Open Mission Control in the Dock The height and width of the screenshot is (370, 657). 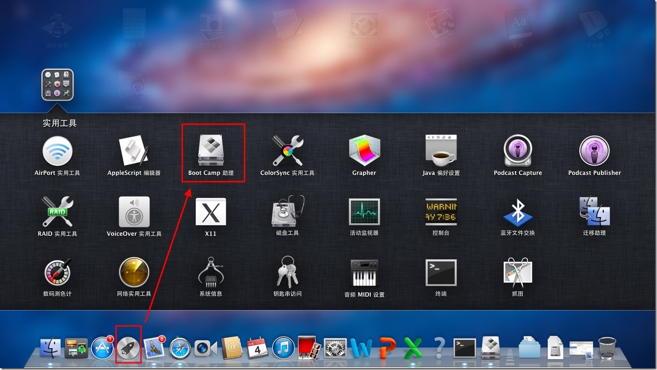click(x=76, y=348)
